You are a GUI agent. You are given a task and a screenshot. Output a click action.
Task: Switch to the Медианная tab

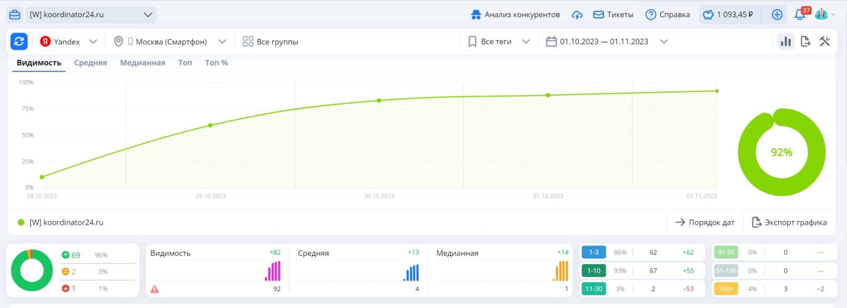[142, 63]
